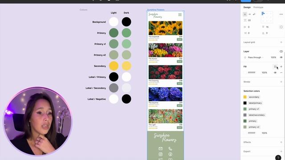Select the red roses product image

(x=165, y=72)
